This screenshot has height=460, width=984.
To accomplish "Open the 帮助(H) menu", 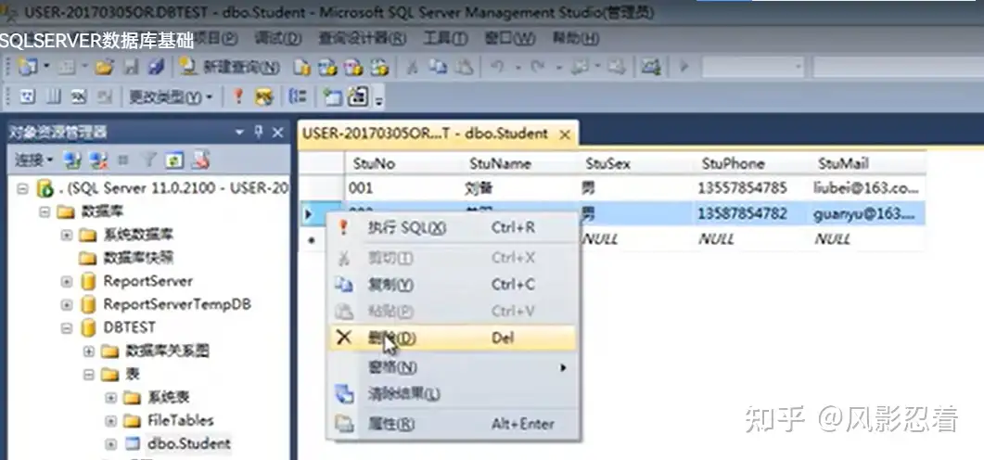I will click(x=575, y=38).
